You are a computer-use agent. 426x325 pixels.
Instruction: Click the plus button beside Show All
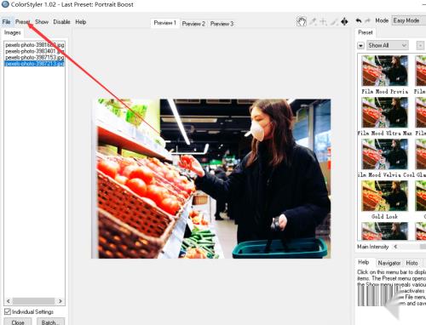tap(420, 45)
